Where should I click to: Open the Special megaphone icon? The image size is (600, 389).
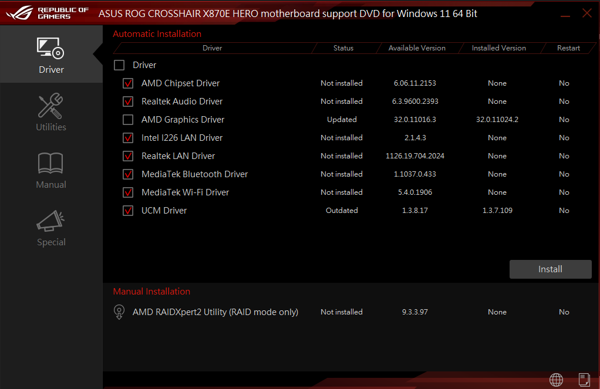(50, 221)
